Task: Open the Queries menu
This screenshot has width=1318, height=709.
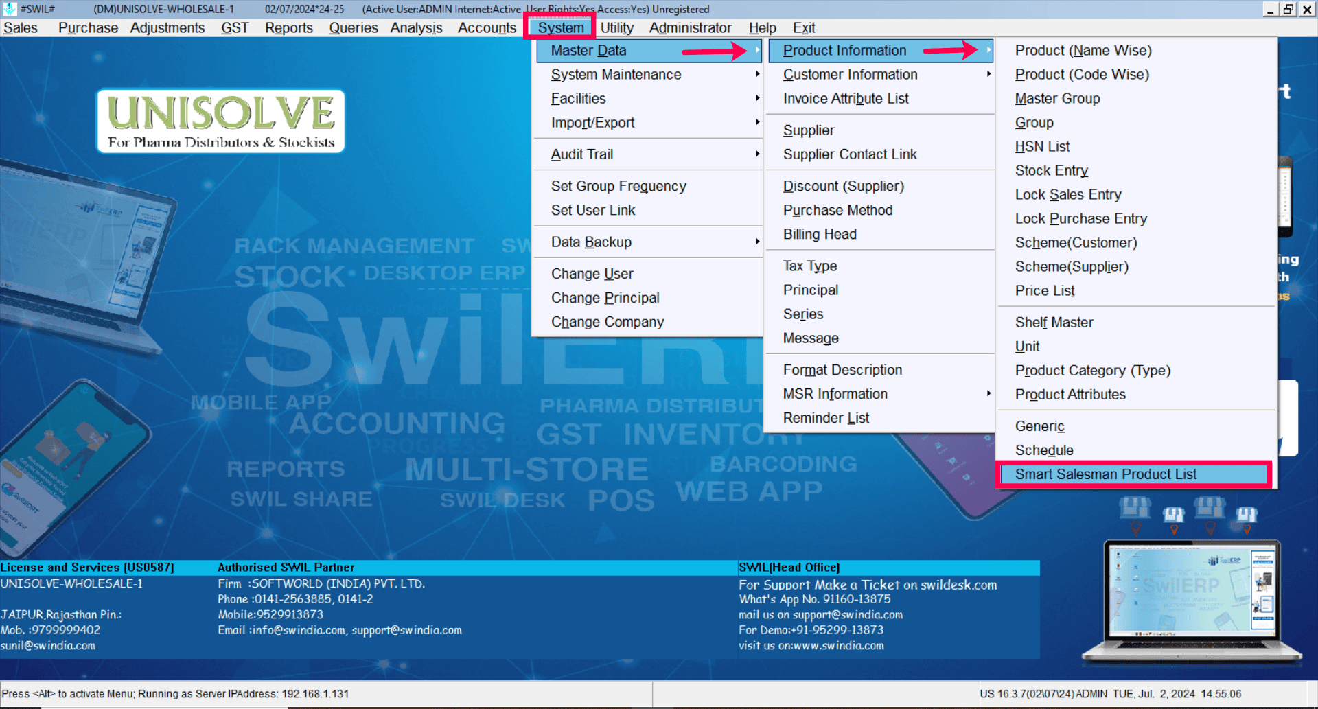Action: pyautogui.click(x=354, y=28)
